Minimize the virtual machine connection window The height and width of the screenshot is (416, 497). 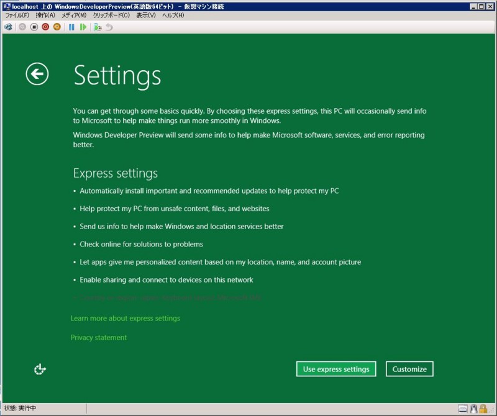point(473,6)
